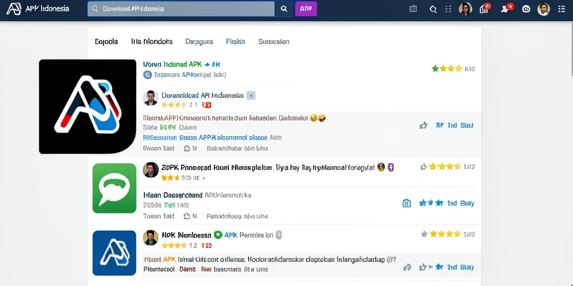The width and height of the screenshot is (573, 286).
Task: Click the blue star before 3nd Siay
Action: click(x=439, y=267)
